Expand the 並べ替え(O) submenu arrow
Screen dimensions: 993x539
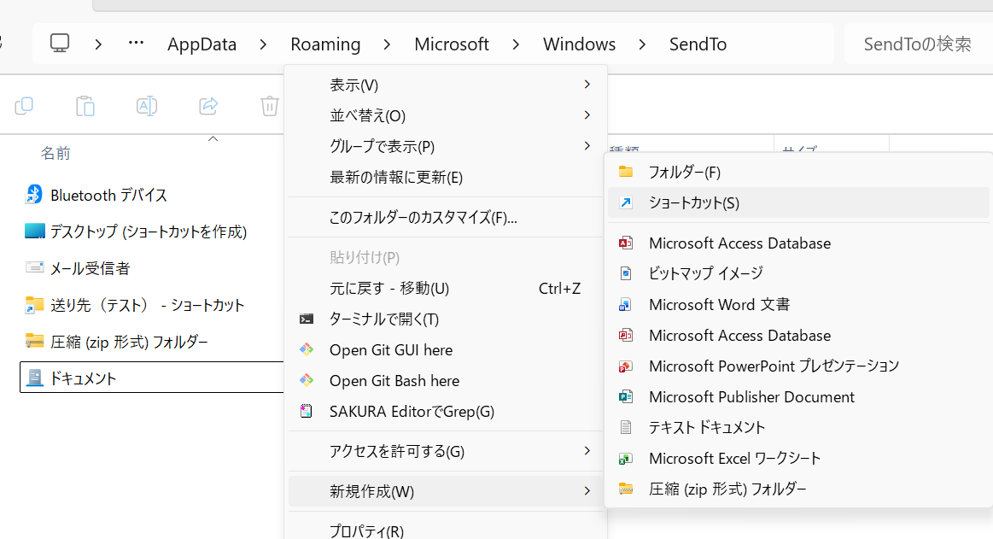587,115
